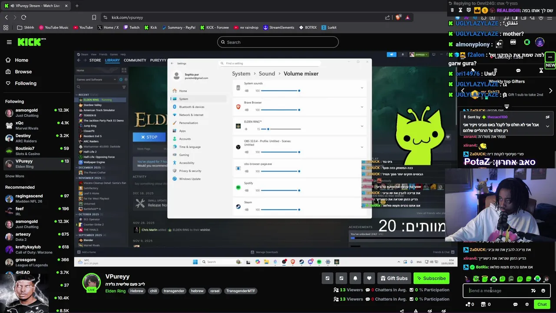Click mute speaker icon for Brave Browser

pyautogui.click(x=247, y=110)
